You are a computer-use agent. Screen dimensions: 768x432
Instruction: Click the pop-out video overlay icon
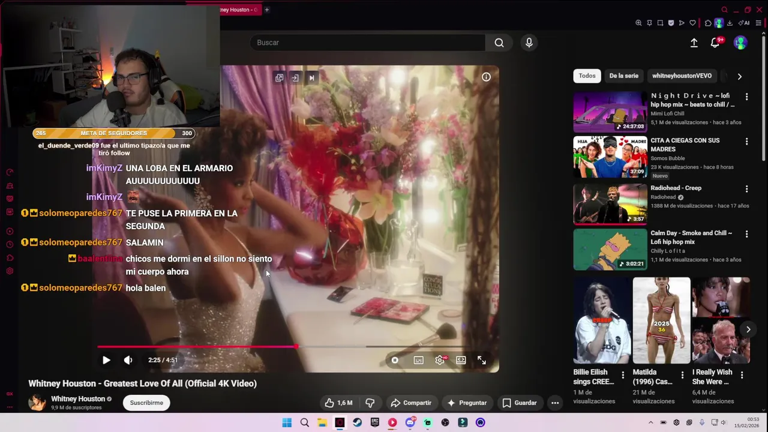279,77
